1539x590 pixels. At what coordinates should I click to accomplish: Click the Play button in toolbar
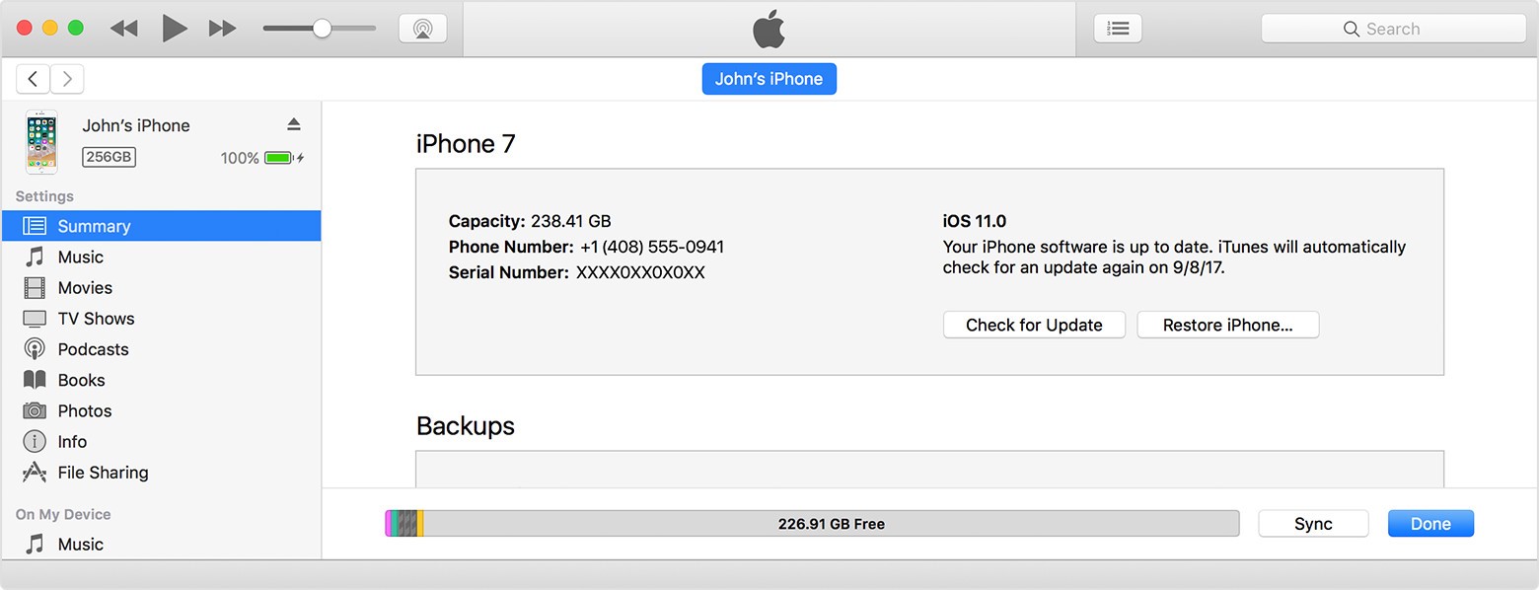point(175,29)
